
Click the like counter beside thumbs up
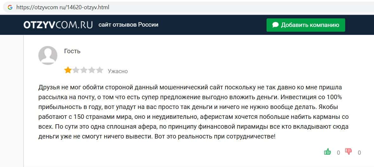(338, 153)
